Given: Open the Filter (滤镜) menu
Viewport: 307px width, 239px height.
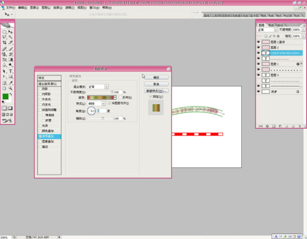Looking at the screenshot, I should (70, 7).
